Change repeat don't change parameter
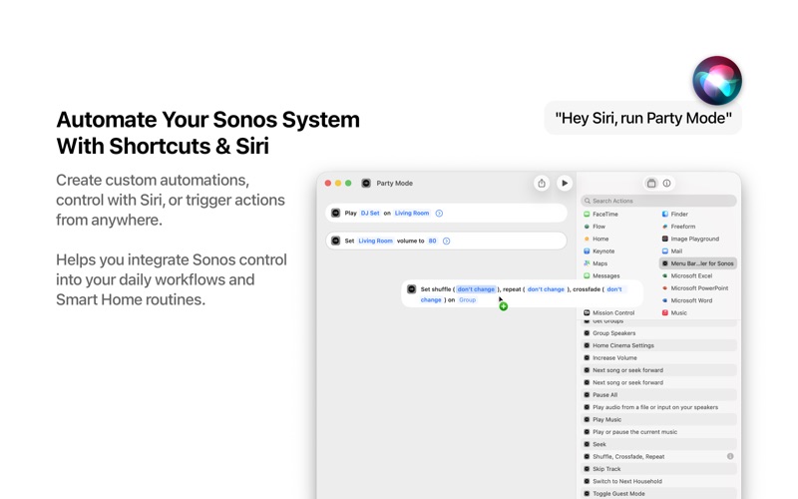The width and height of the screenshot is (798, 499). click(x=546, y=289)
